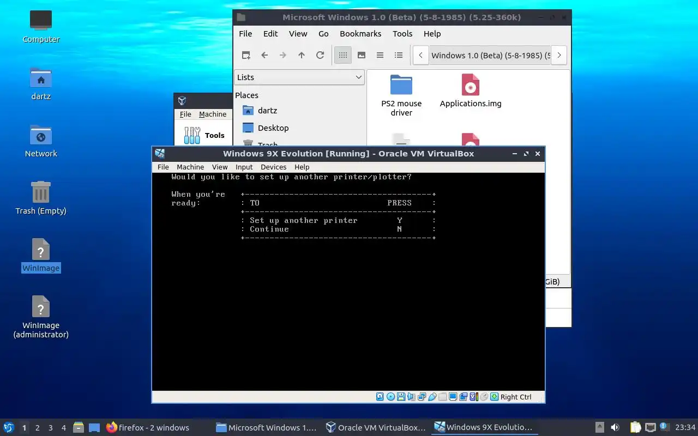Select the Tools item in VirtualBox Manager

pyautogui.click(x=204, y=135)
